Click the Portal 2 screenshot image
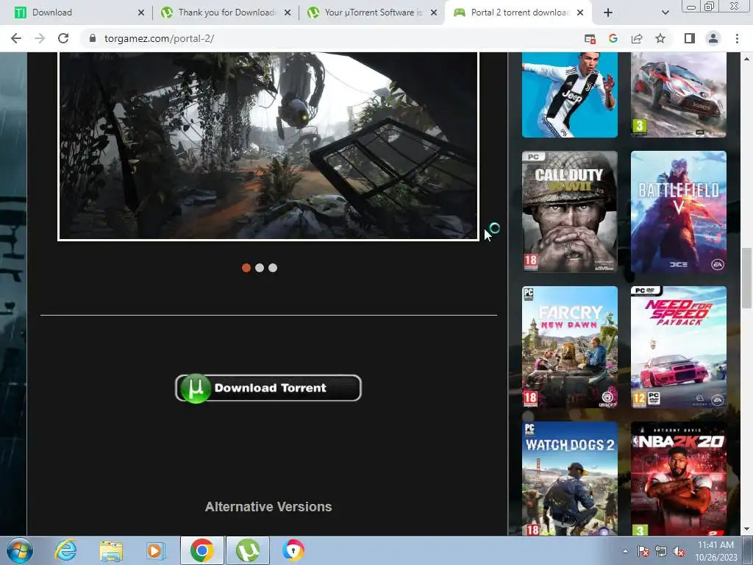The image size is (753, 565). coord(268,146)
